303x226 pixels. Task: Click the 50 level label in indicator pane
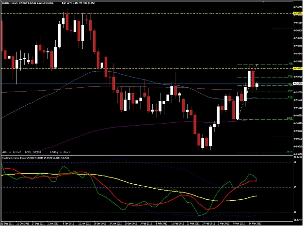(x=295, y=187)
